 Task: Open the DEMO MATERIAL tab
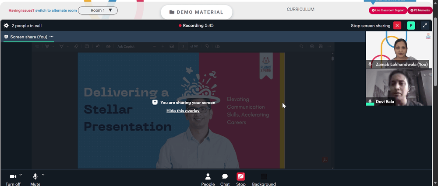pyautogui.click(x=196, y=12)
